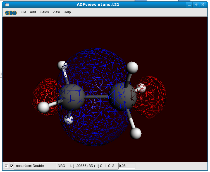This screenshot has width=210, height=172.
Task: Open the NBO orbital field selector
Action: tap(87, 166)
